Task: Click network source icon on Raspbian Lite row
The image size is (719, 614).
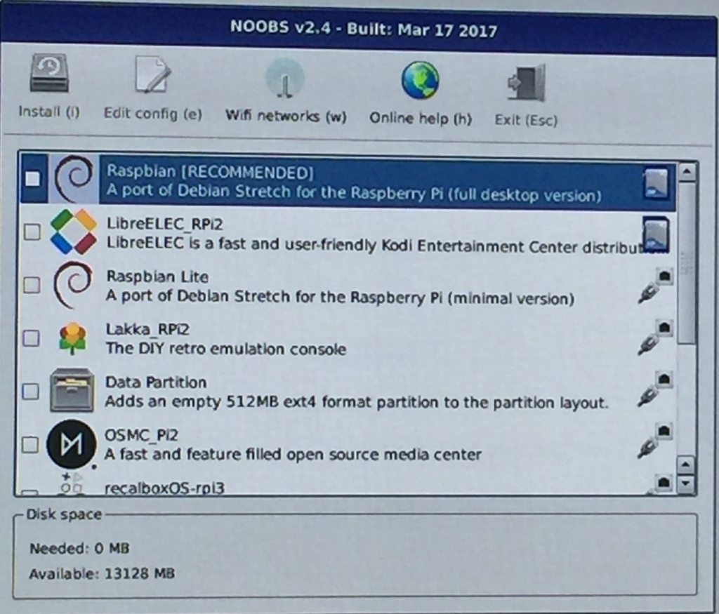Action: click(x=656, y=286)
